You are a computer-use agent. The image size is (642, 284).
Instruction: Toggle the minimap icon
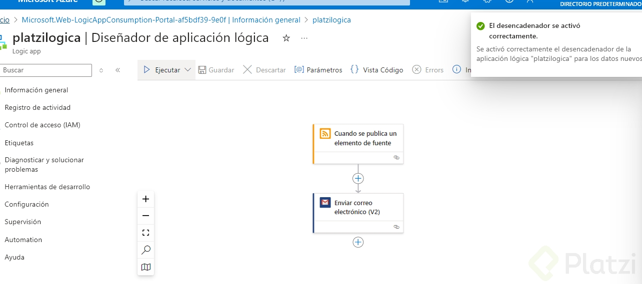point(146,267)
